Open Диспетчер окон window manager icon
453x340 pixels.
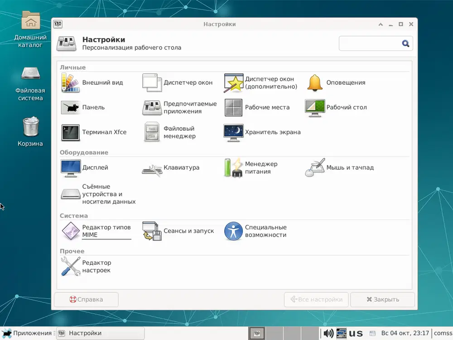click(x=152, y=83)
